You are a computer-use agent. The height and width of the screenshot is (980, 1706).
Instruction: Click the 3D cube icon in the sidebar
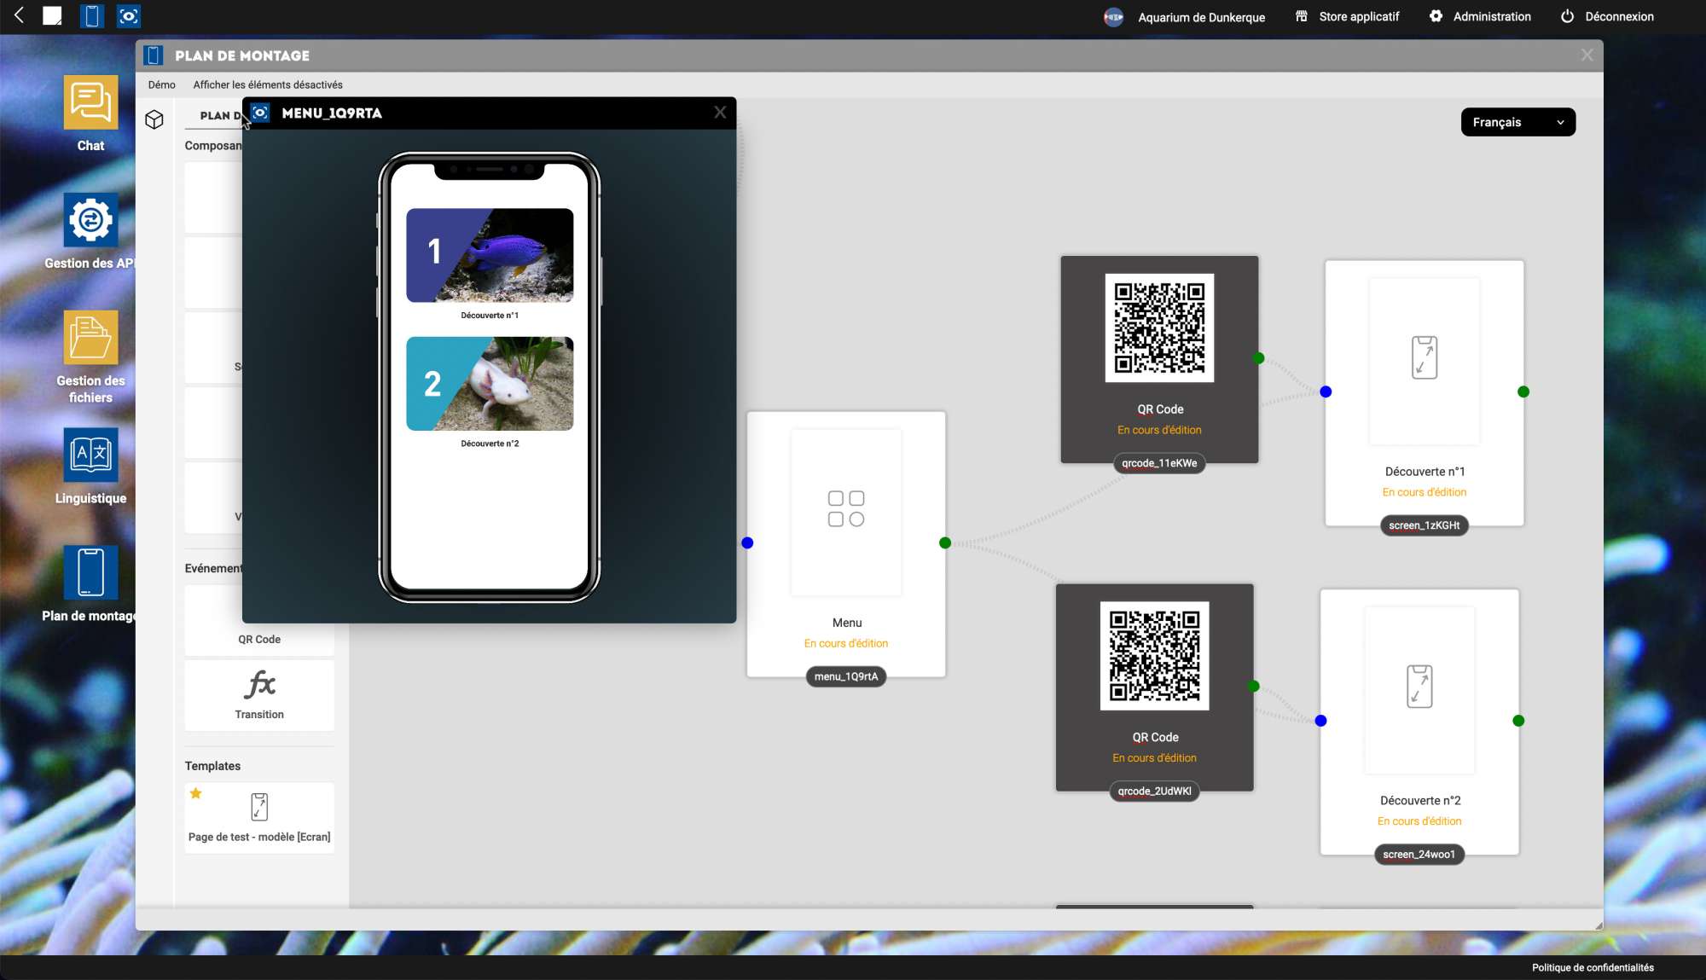pyautogui.click(x=154, y=119)
